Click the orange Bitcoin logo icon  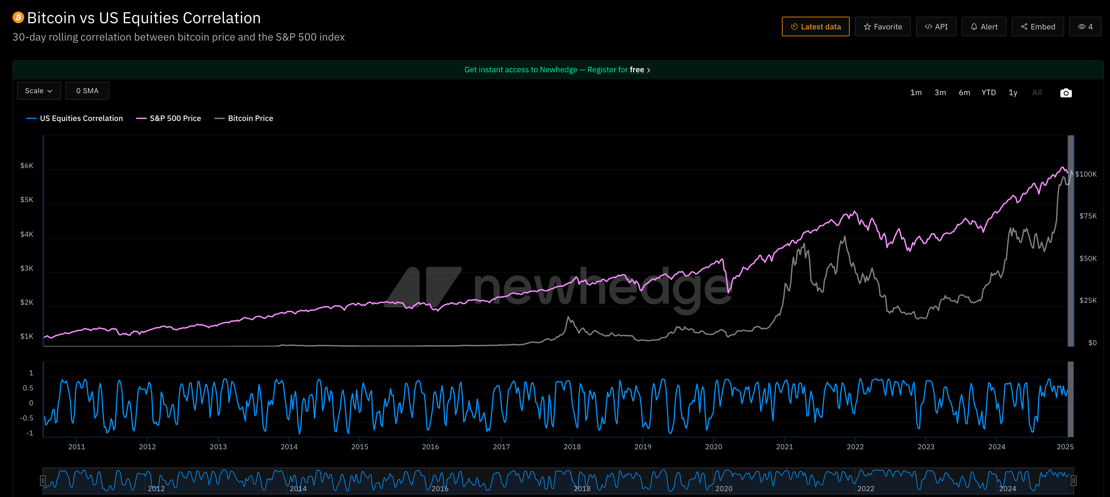(18, 18)
